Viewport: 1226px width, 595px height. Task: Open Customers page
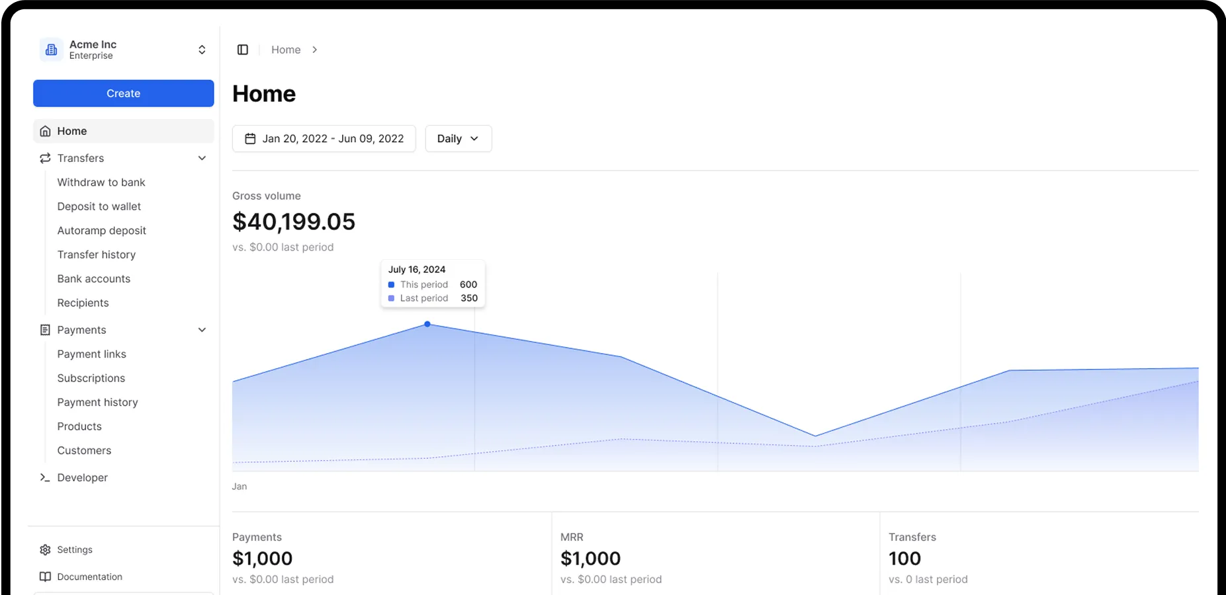pos(85,451)
